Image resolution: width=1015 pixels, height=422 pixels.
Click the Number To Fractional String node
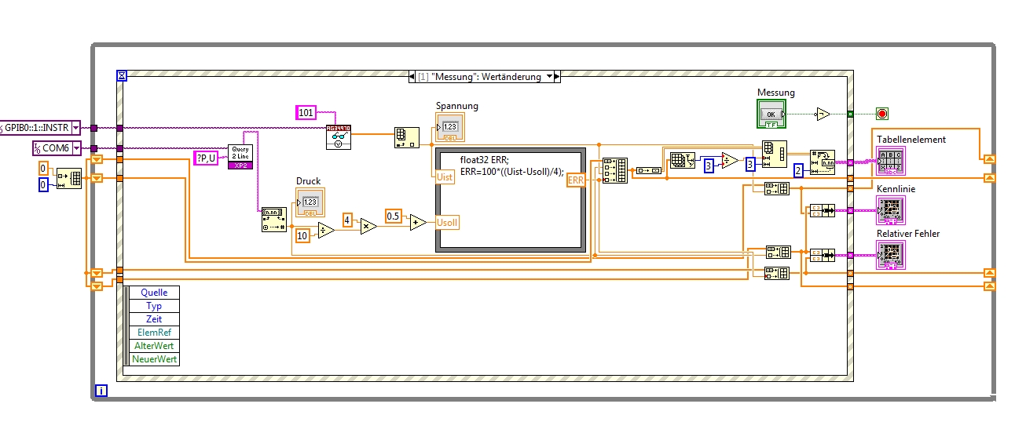823,162
